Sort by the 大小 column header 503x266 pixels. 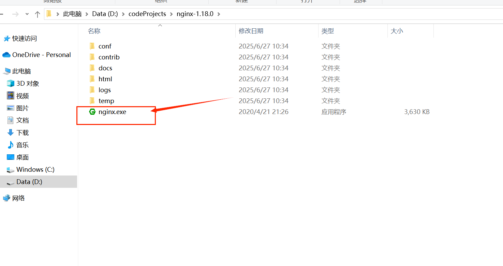(x=397, y=31)
